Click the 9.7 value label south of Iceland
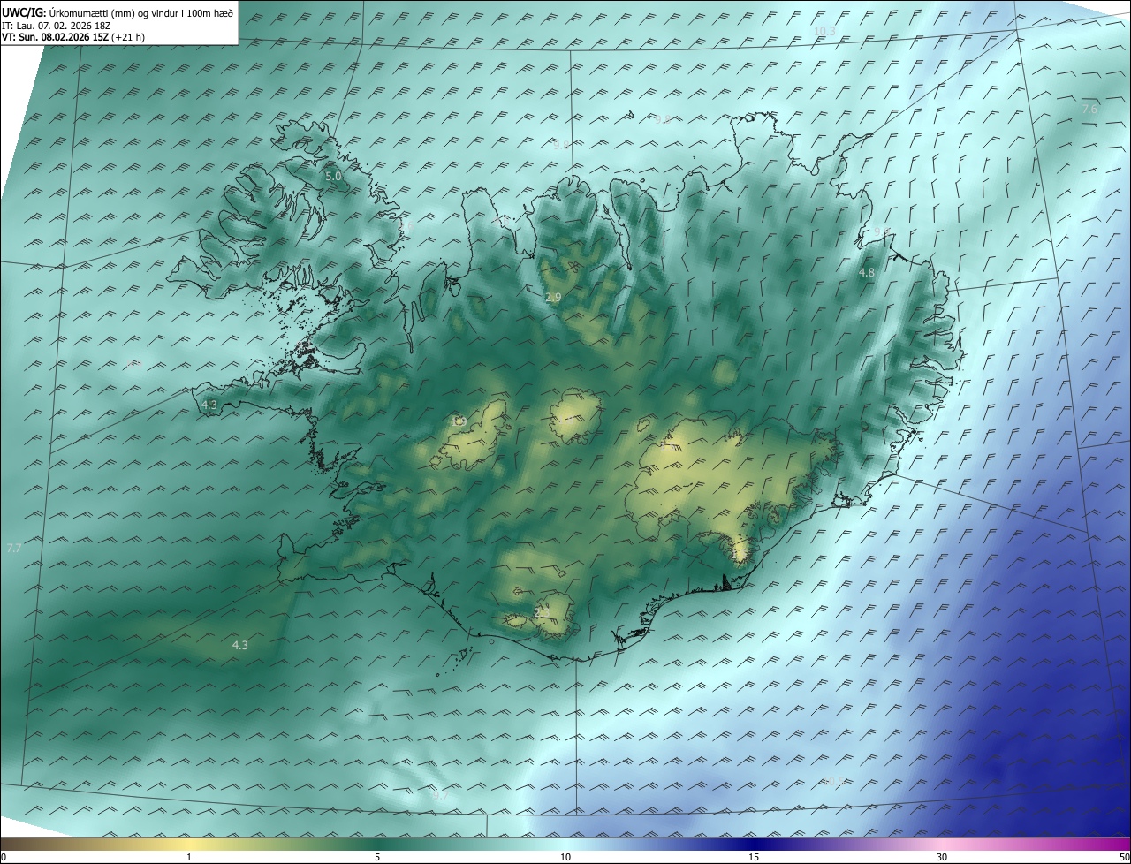Viewport: 1131px width, 864px height. [440, 796]
